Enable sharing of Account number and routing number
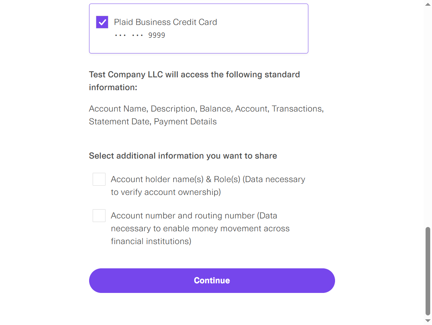Viewport: 432px width, 325px height. [x=99, y=216]
